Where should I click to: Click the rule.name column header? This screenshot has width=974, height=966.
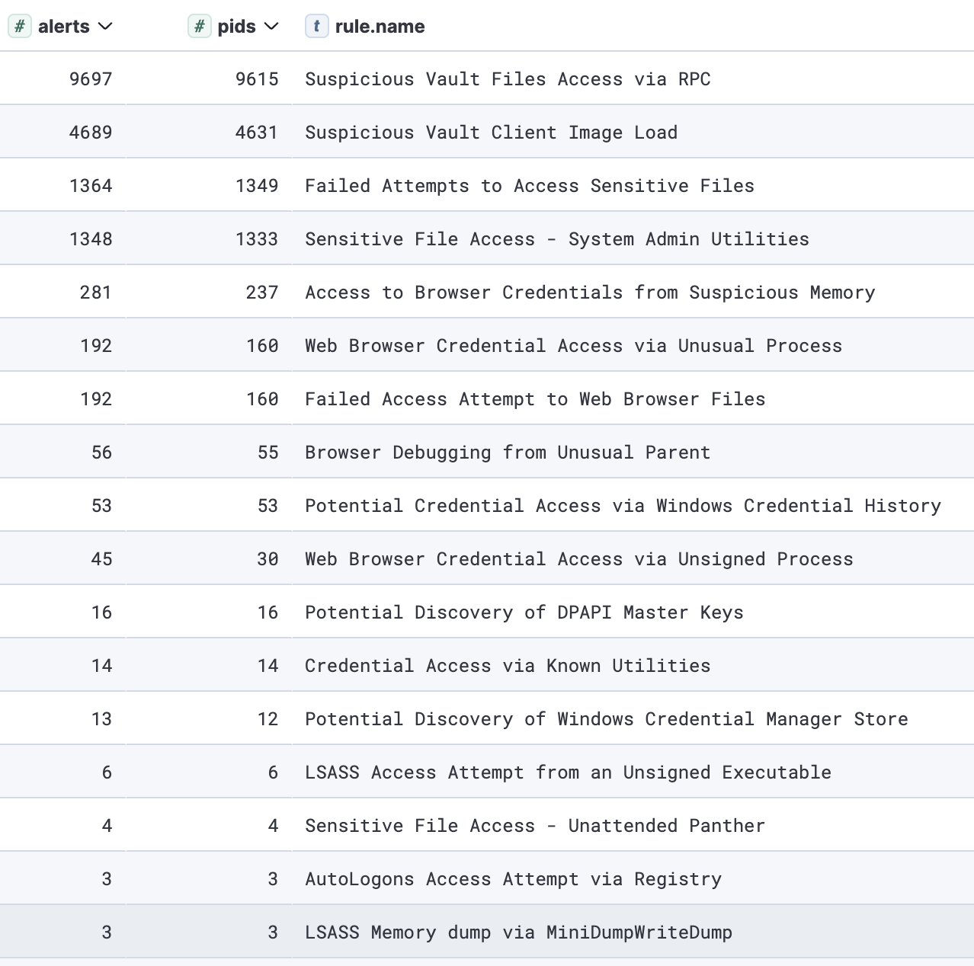coord(380,27)
